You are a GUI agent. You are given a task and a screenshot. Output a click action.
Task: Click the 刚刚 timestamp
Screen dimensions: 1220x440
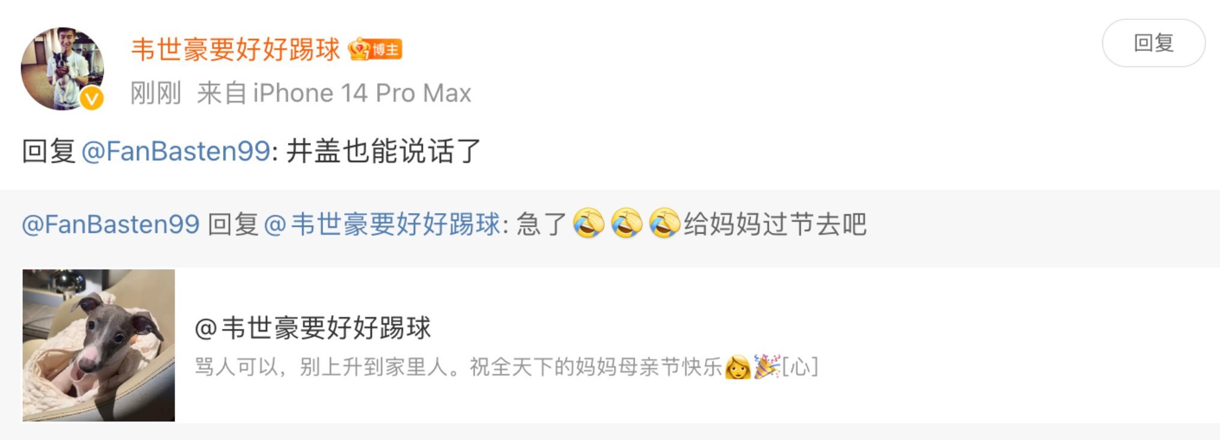(156, 93)
